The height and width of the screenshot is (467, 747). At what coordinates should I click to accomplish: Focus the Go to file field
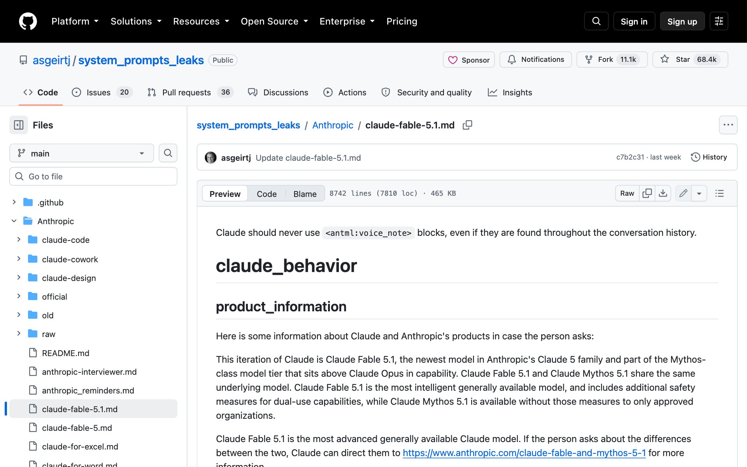93,176
